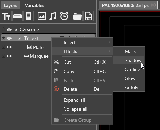Viewport: 160px width, 130px height.
Task: Add an image item from toolbar
Action: pyautogui.click(x=42, y=16)
